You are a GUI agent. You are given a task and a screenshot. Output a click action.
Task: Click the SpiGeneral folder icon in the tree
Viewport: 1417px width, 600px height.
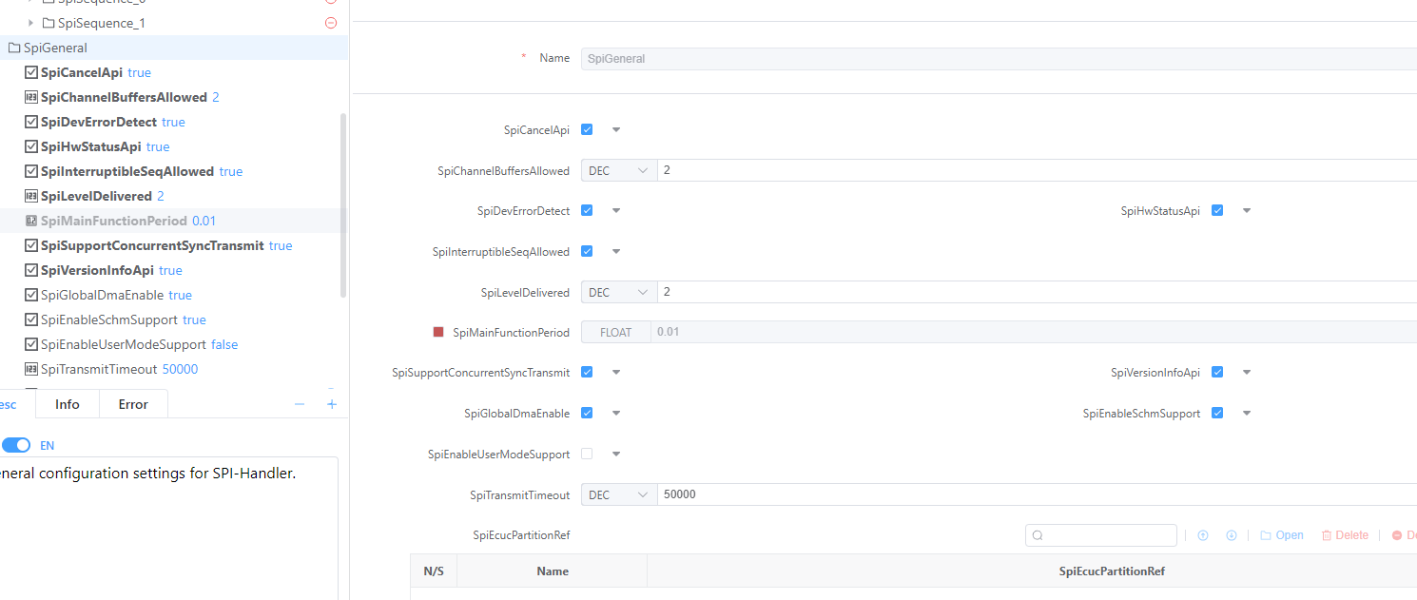(x=14, y=48)
